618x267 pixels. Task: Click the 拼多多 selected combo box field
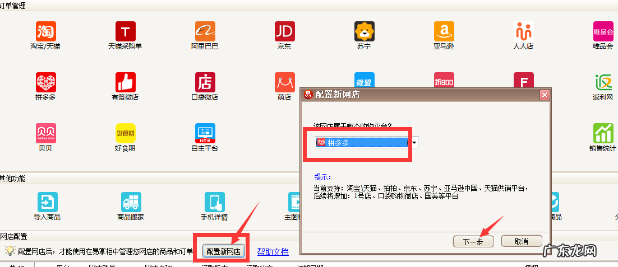[x=361, y=143]
